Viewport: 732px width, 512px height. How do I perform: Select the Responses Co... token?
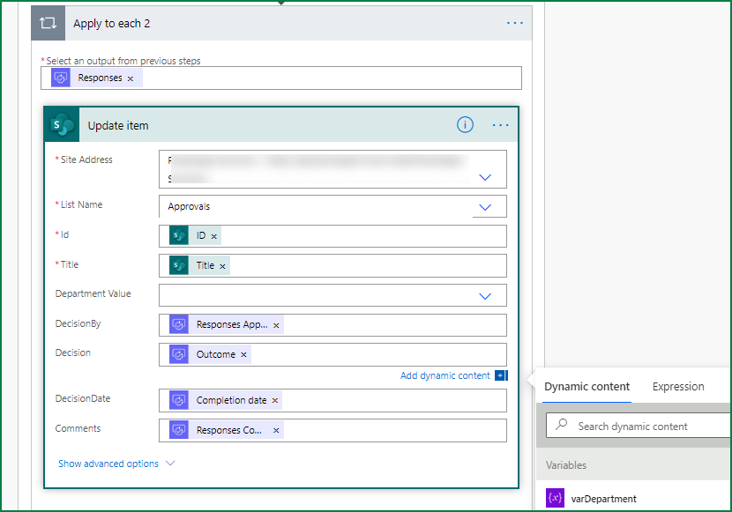click(x=227, y=430)
